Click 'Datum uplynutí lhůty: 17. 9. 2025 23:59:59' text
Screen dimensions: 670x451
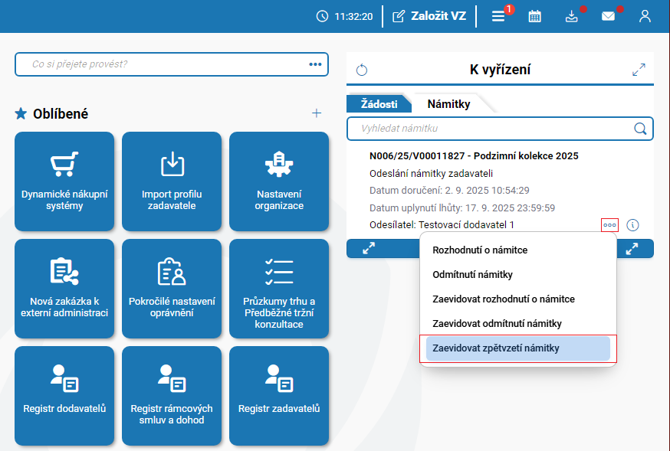pyautogui.click(x=462, y=208)
